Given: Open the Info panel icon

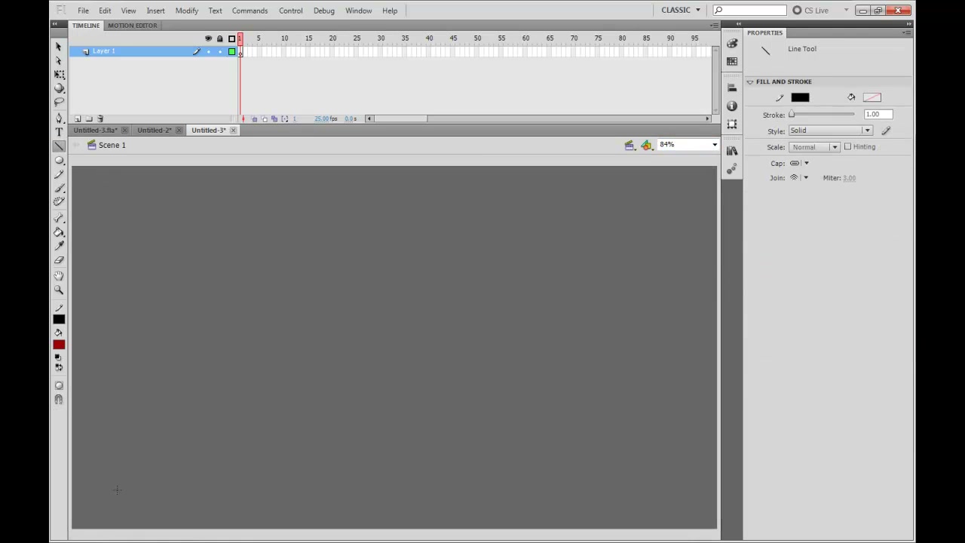Looking at the screenshot, I should (732, 106).
